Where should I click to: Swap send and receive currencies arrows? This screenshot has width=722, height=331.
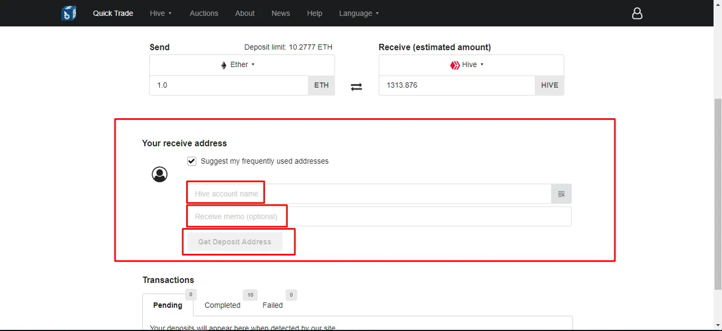[x=356, y=87]
